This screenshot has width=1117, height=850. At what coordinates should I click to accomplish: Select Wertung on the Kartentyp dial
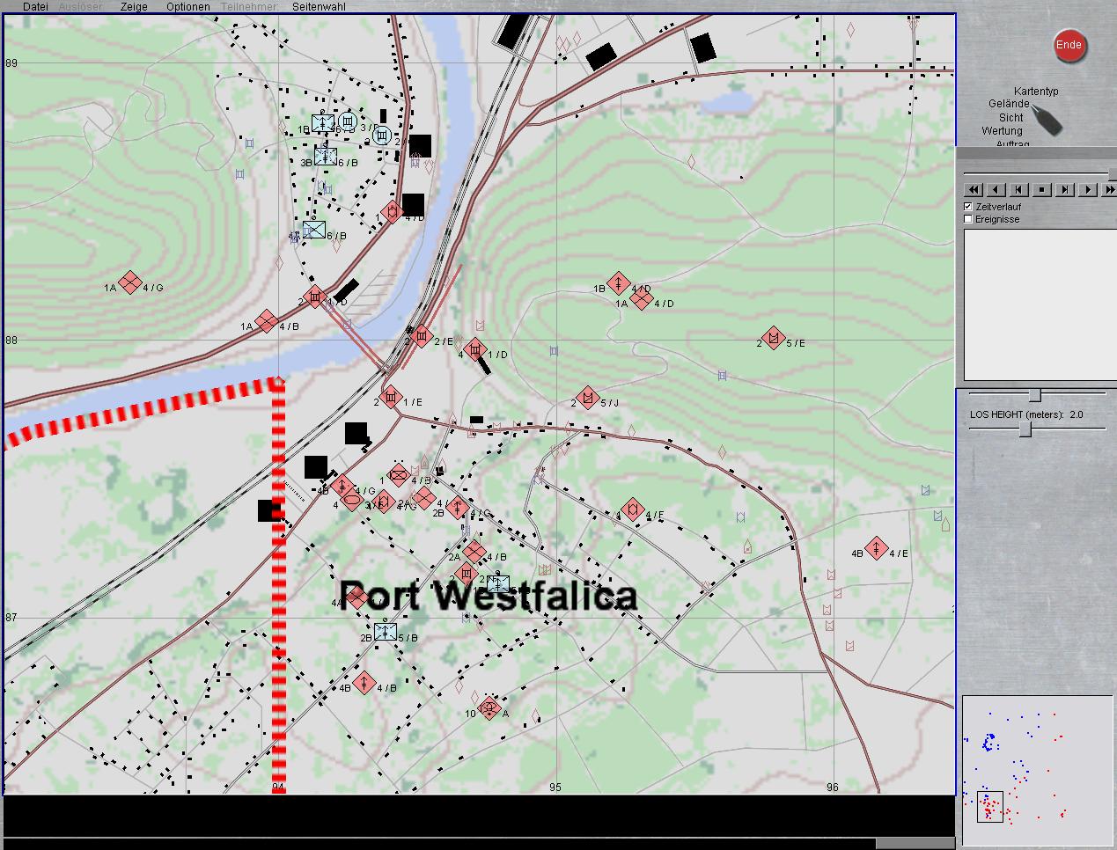(1002, 131)
